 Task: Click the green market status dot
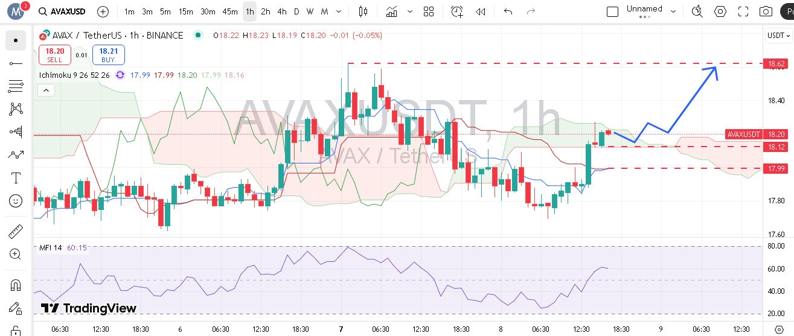(x=198, y=36)
